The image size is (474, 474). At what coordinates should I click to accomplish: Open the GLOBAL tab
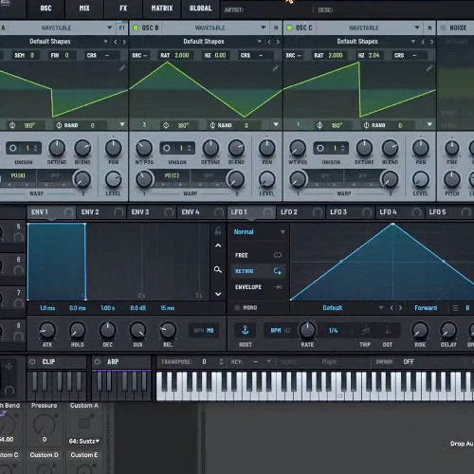[201, 9]
